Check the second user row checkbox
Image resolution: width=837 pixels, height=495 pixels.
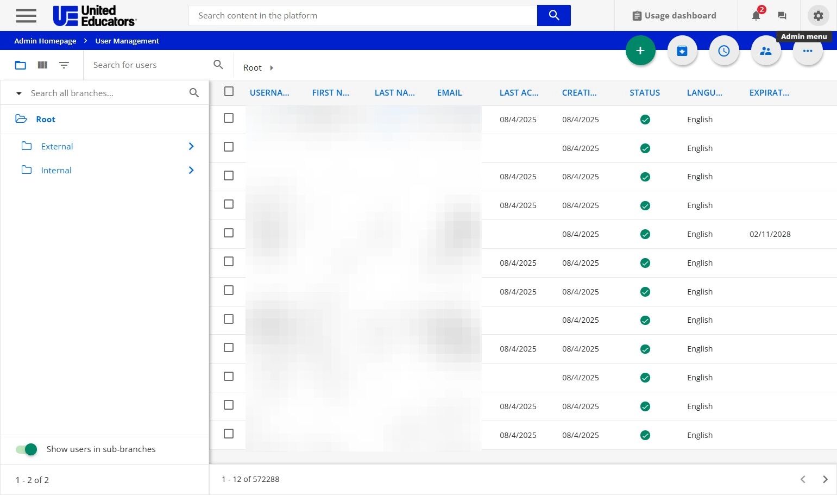coord(229,147)
